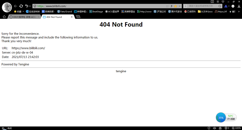Click the ad-block shield showing 0
Viewport: 242px width, 130px height.
[227, 128]
